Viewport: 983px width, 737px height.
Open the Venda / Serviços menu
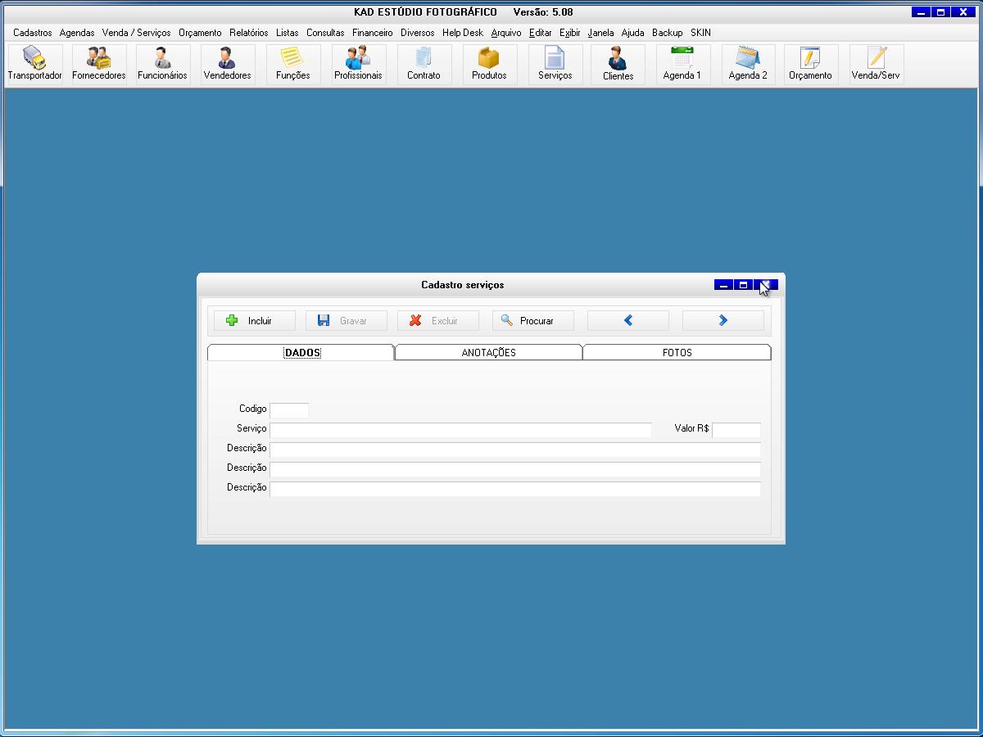pos(137,33)
